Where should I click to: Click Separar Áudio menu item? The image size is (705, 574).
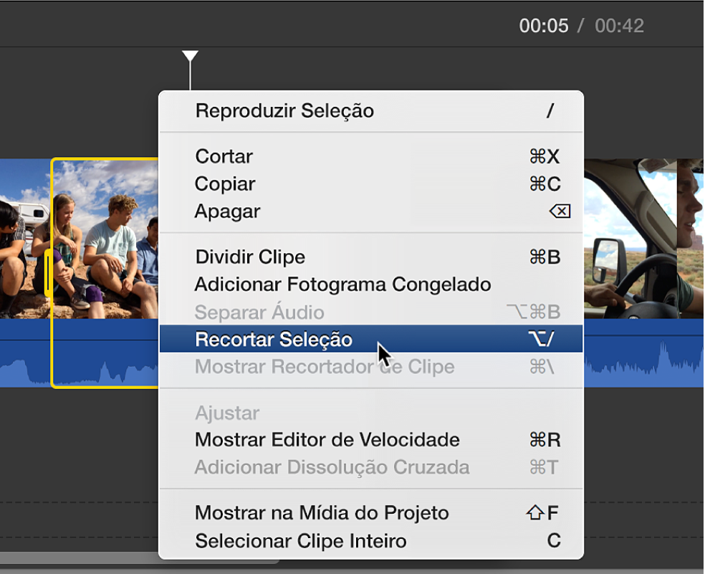pyautogui.click(x=371, y=312)
